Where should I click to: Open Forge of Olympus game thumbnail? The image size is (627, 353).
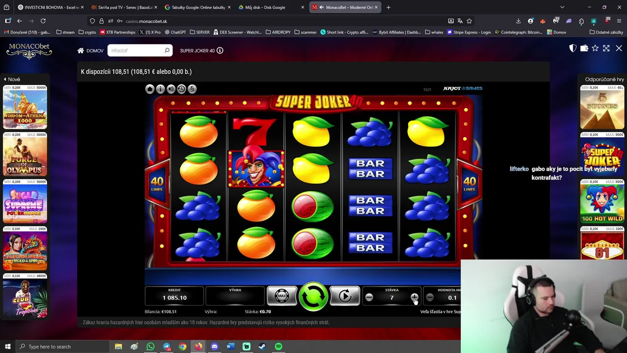pos(25,154)
